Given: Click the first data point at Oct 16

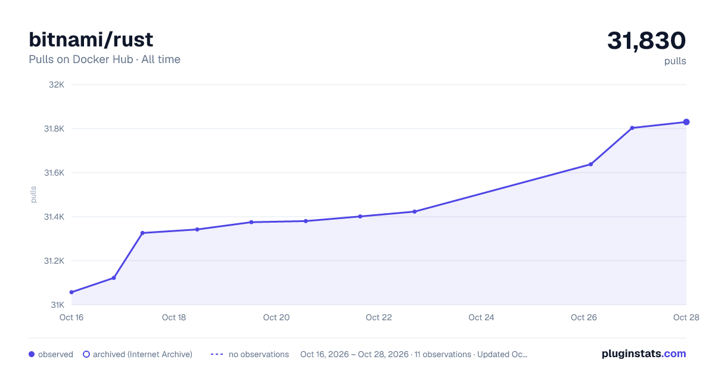Looking at the screenshot, I should [x=71, y=292].
